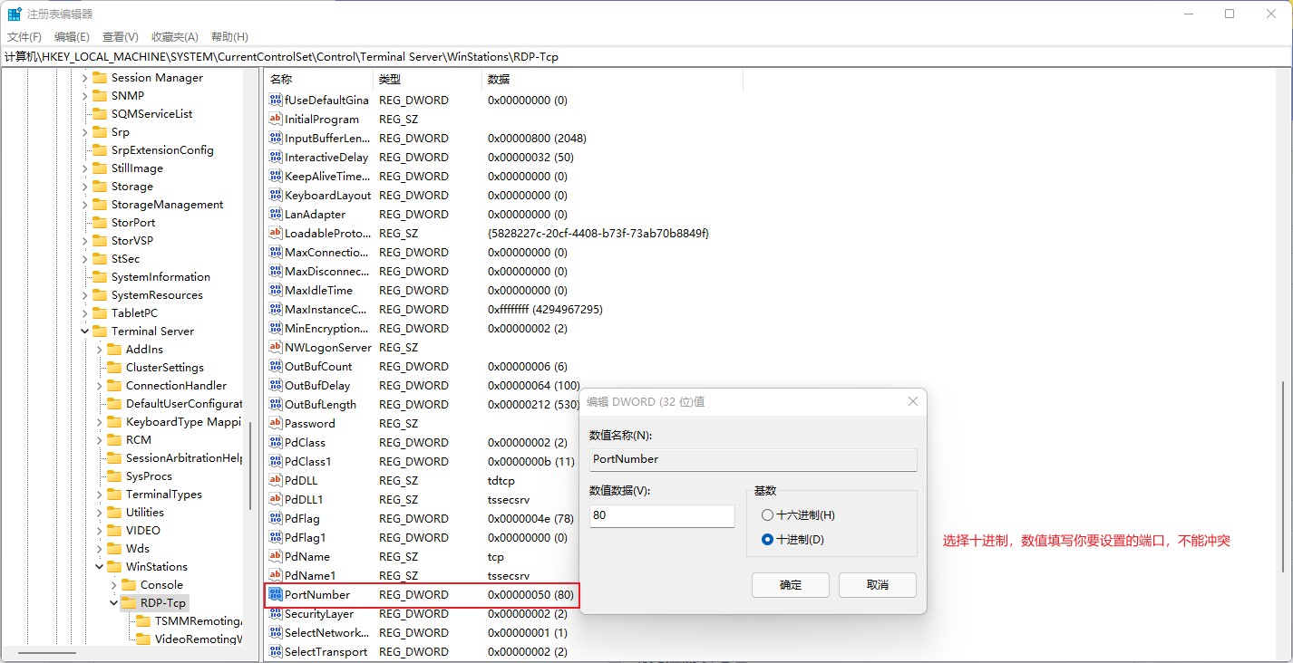This screenshot has height=663, width=1293.
Task: Click the 名称 column header
Action: 318,80
